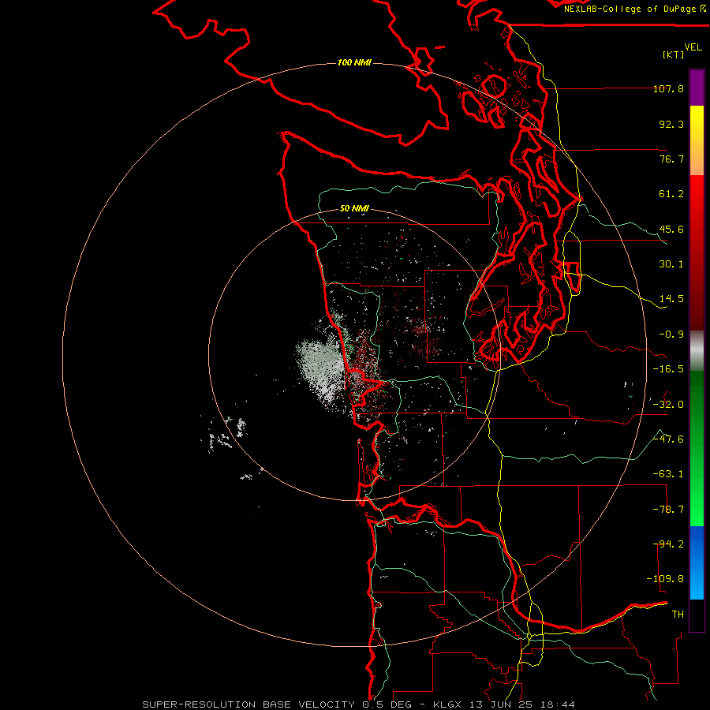
Task: Click the -109.8 scale value
Action: [x=665, y=579]
